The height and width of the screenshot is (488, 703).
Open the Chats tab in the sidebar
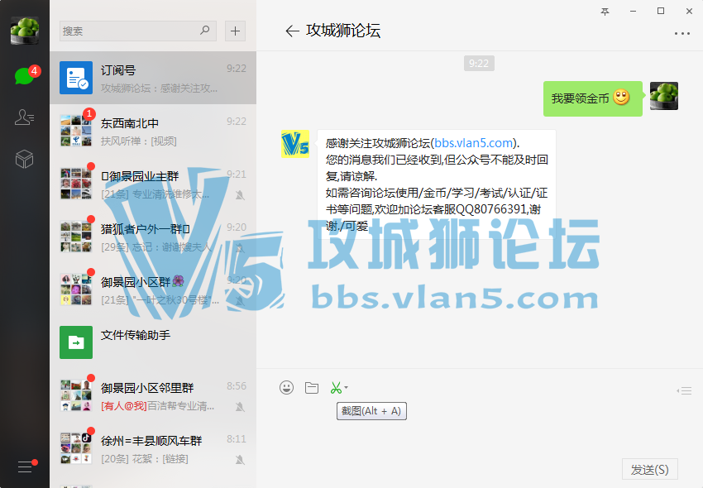click(x=25, y=76)
